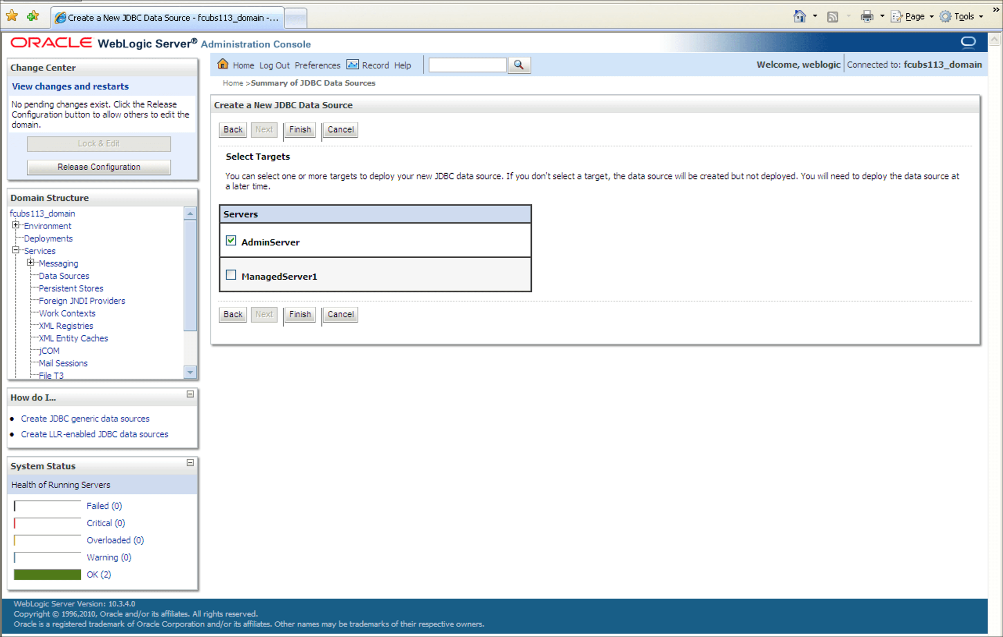The width and height of the screenshot is (1003, 637).
Task: Click the Home house icon in toolbar
Action: 223,64
